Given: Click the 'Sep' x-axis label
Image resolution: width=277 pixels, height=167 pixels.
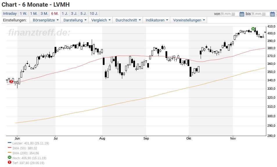Looking at the screenshot, I should click(146, 138).
